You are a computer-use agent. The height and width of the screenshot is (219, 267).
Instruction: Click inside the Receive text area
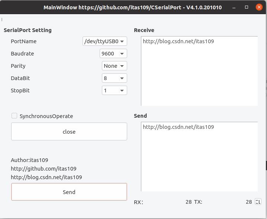[x=199, y=71]
